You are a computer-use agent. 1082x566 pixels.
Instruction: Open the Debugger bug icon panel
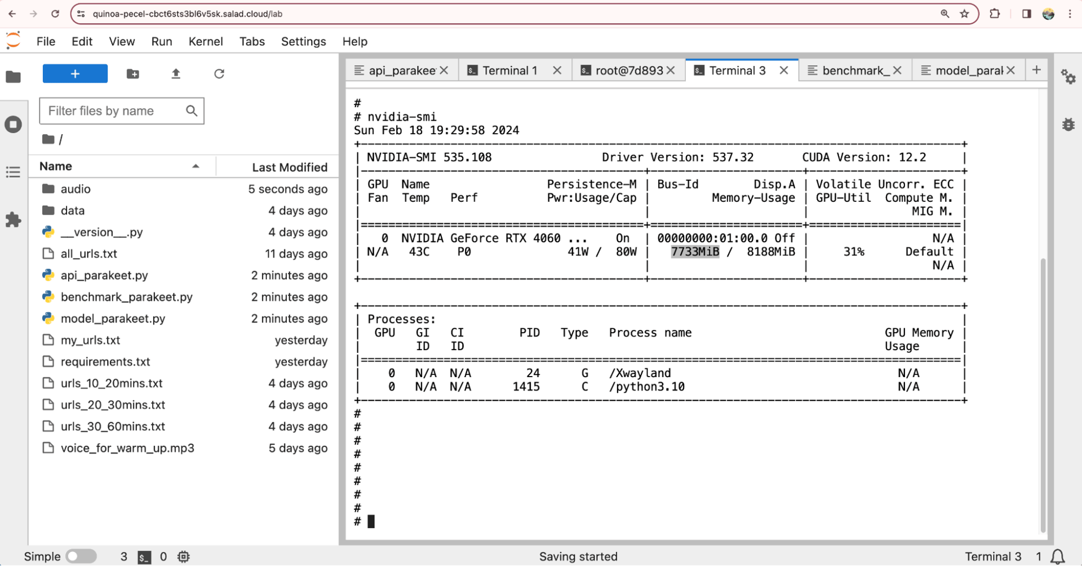tap(1068, 125)
